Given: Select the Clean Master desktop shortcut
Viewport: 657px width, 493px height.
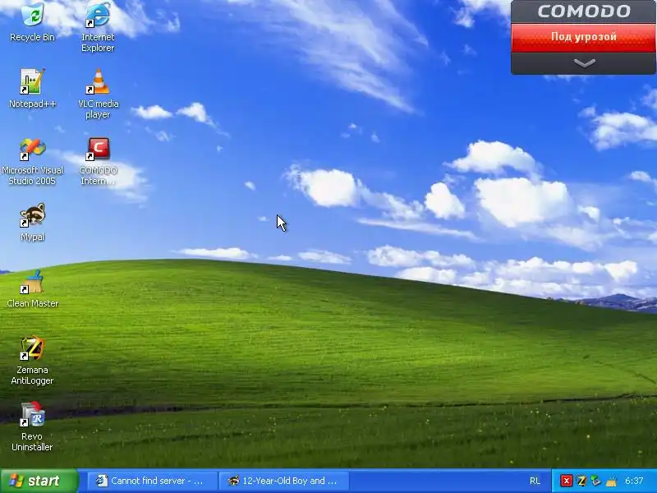Looking at the screenshot, I should (x=32, y=289).
